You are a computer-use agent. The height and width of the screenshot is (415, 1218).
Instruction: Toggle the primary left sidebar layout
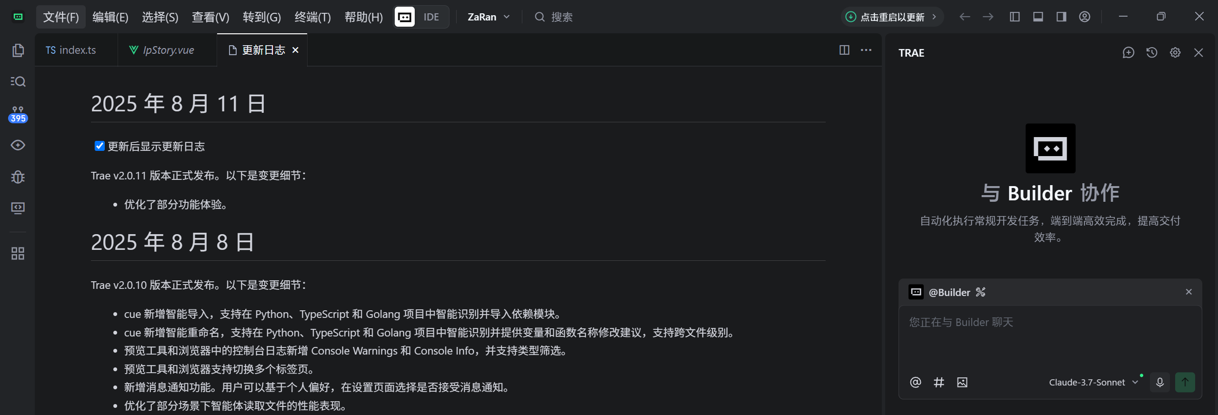(1015, 17)
